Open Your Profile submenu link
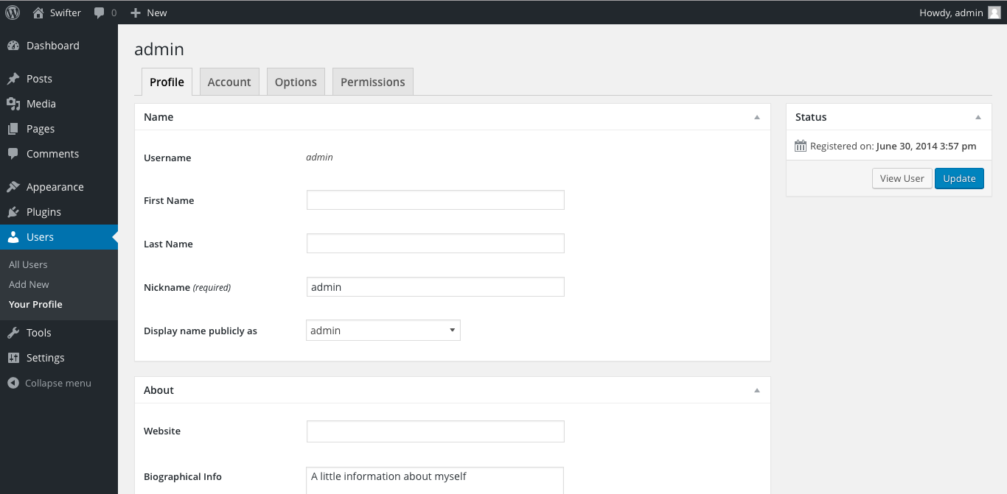 click(x=35, y=304)
